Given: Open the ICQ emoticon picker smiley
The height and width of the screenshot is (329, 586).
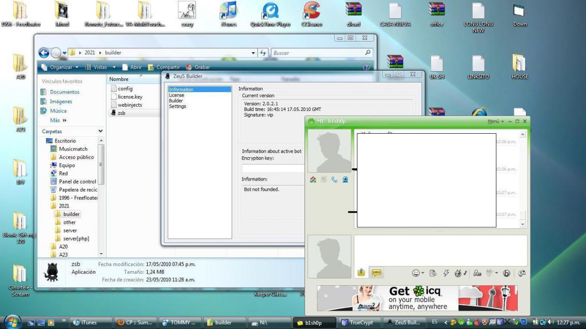Looking at the screenshot, I should (415, 273).
